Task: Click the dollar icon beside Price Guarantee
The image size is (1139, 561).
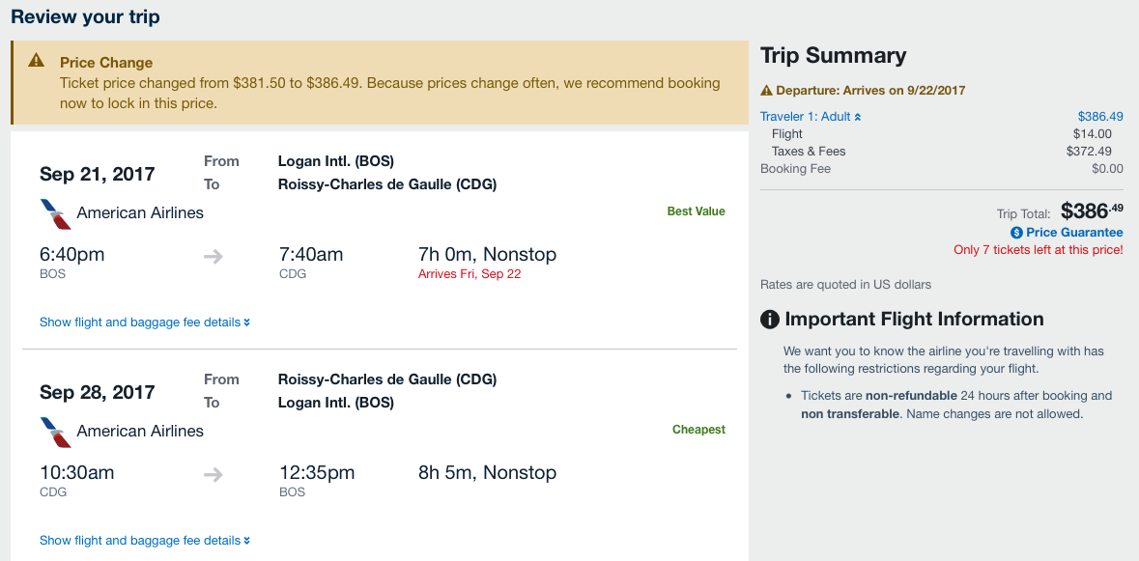Action: (x=1016, y=233)
